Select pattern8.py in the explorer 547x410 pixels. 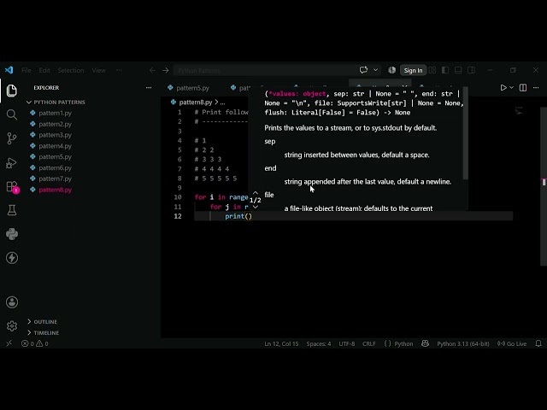point(55,190)
